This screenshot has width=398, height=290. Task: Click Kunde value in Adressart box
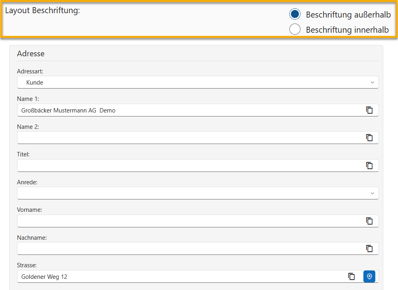(x=35, y=83)
